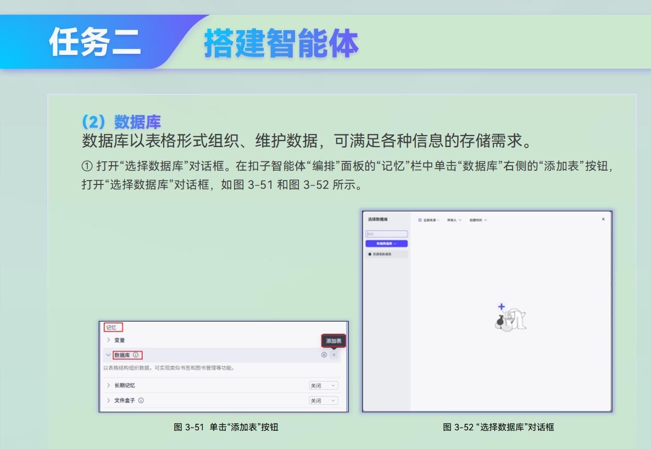Click the info icon beside 数据库
This screenshot has height=449, width=651.
click(136, 355)
